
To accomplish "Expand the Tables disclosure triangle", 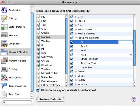I will tap(76, 21).
